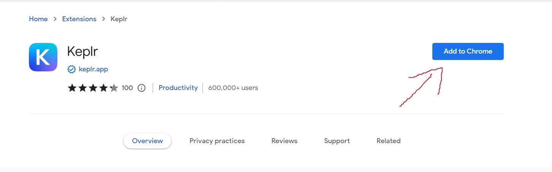Image resolution: width=552 pixels, height=172 pixels.
Task: Open the Reviews tab
Action: [284, 141]
